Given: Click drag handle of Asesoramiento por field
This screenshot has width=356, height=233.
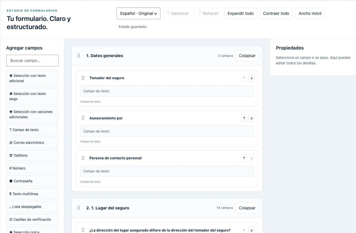Looking at the screenshot, I should (83, 118).
